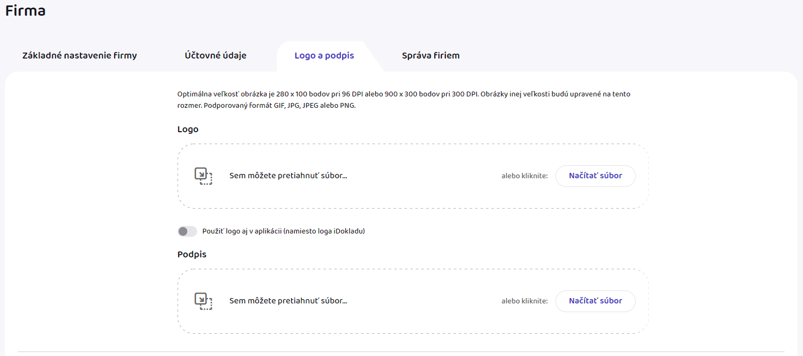This screenshot has width=803, height=356.
Task: Click the supported format GIF, JPG, PNG note
Action: point(279,106)
